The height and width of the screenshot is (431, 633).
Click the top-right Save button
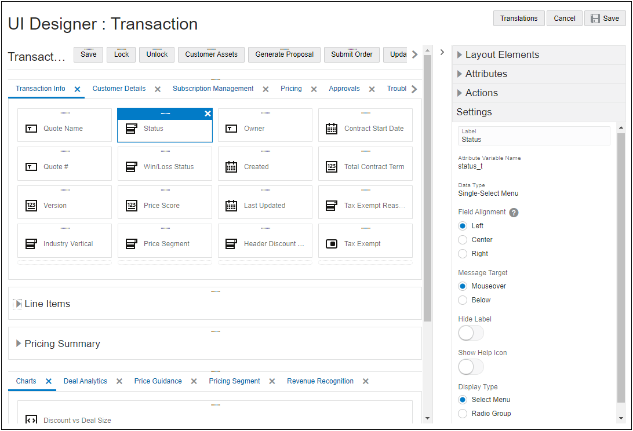(x=605, y=19)
